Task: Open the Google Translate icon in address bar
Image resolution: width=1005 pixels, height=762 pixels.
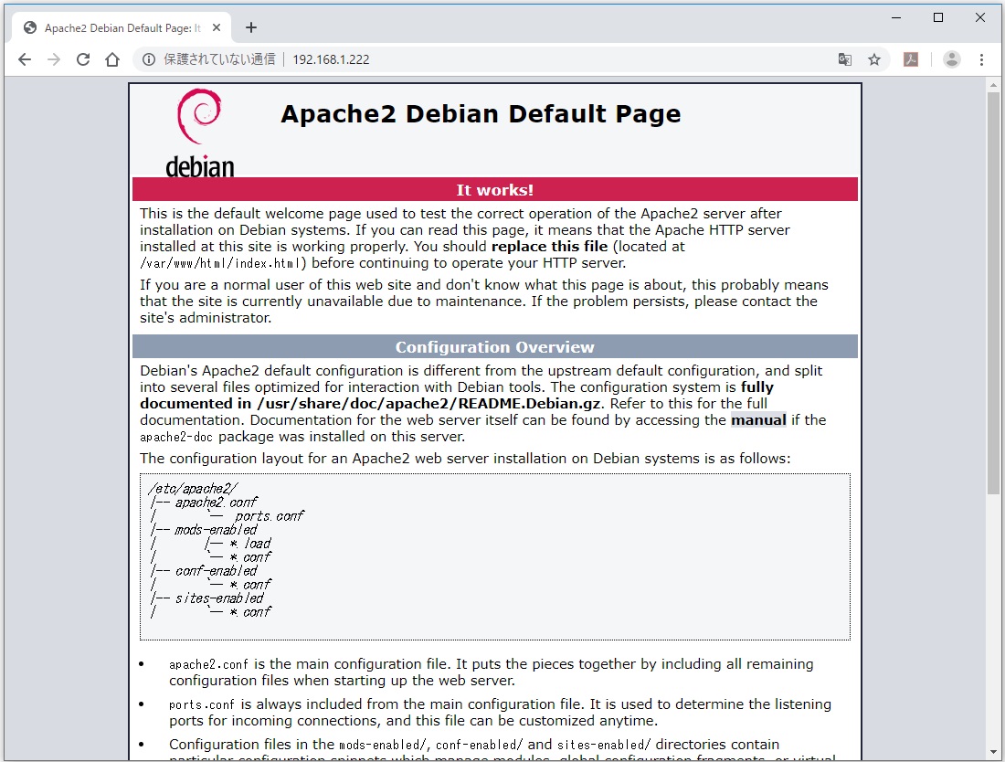Action: click(x=845, y=59)
